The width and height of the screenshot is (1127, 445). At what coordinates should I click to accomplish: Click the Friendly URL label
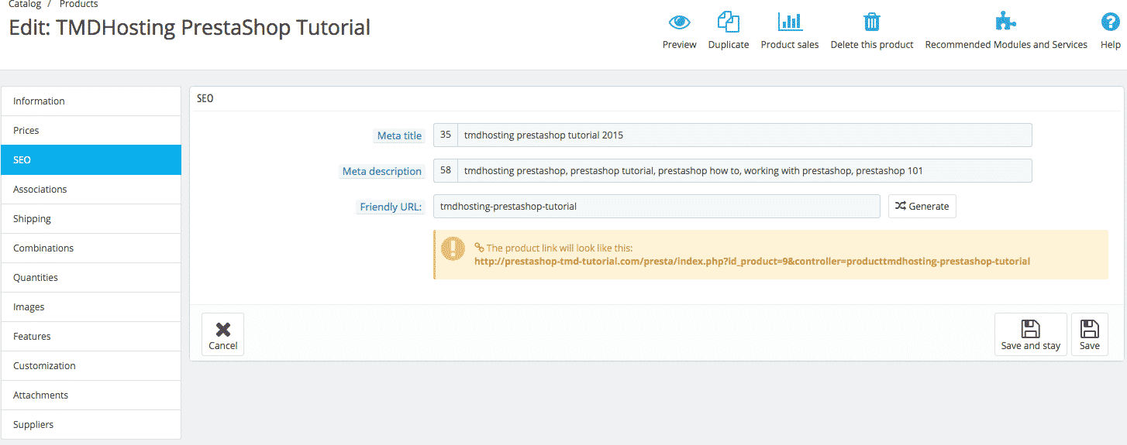[x=391, y=207]
